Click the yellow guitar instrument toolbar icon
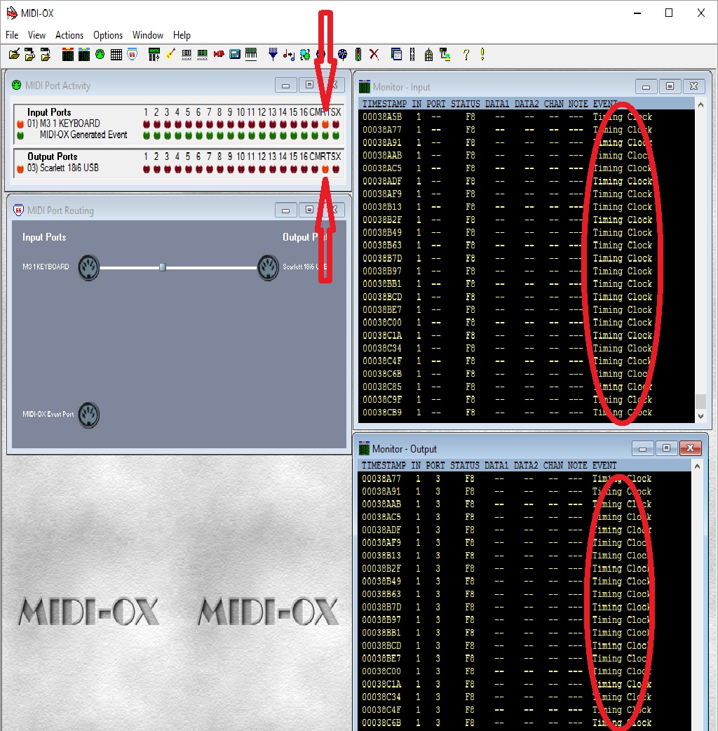Image resolution: width=718 pixels, height=731 pixels. [x=170, y=55]
